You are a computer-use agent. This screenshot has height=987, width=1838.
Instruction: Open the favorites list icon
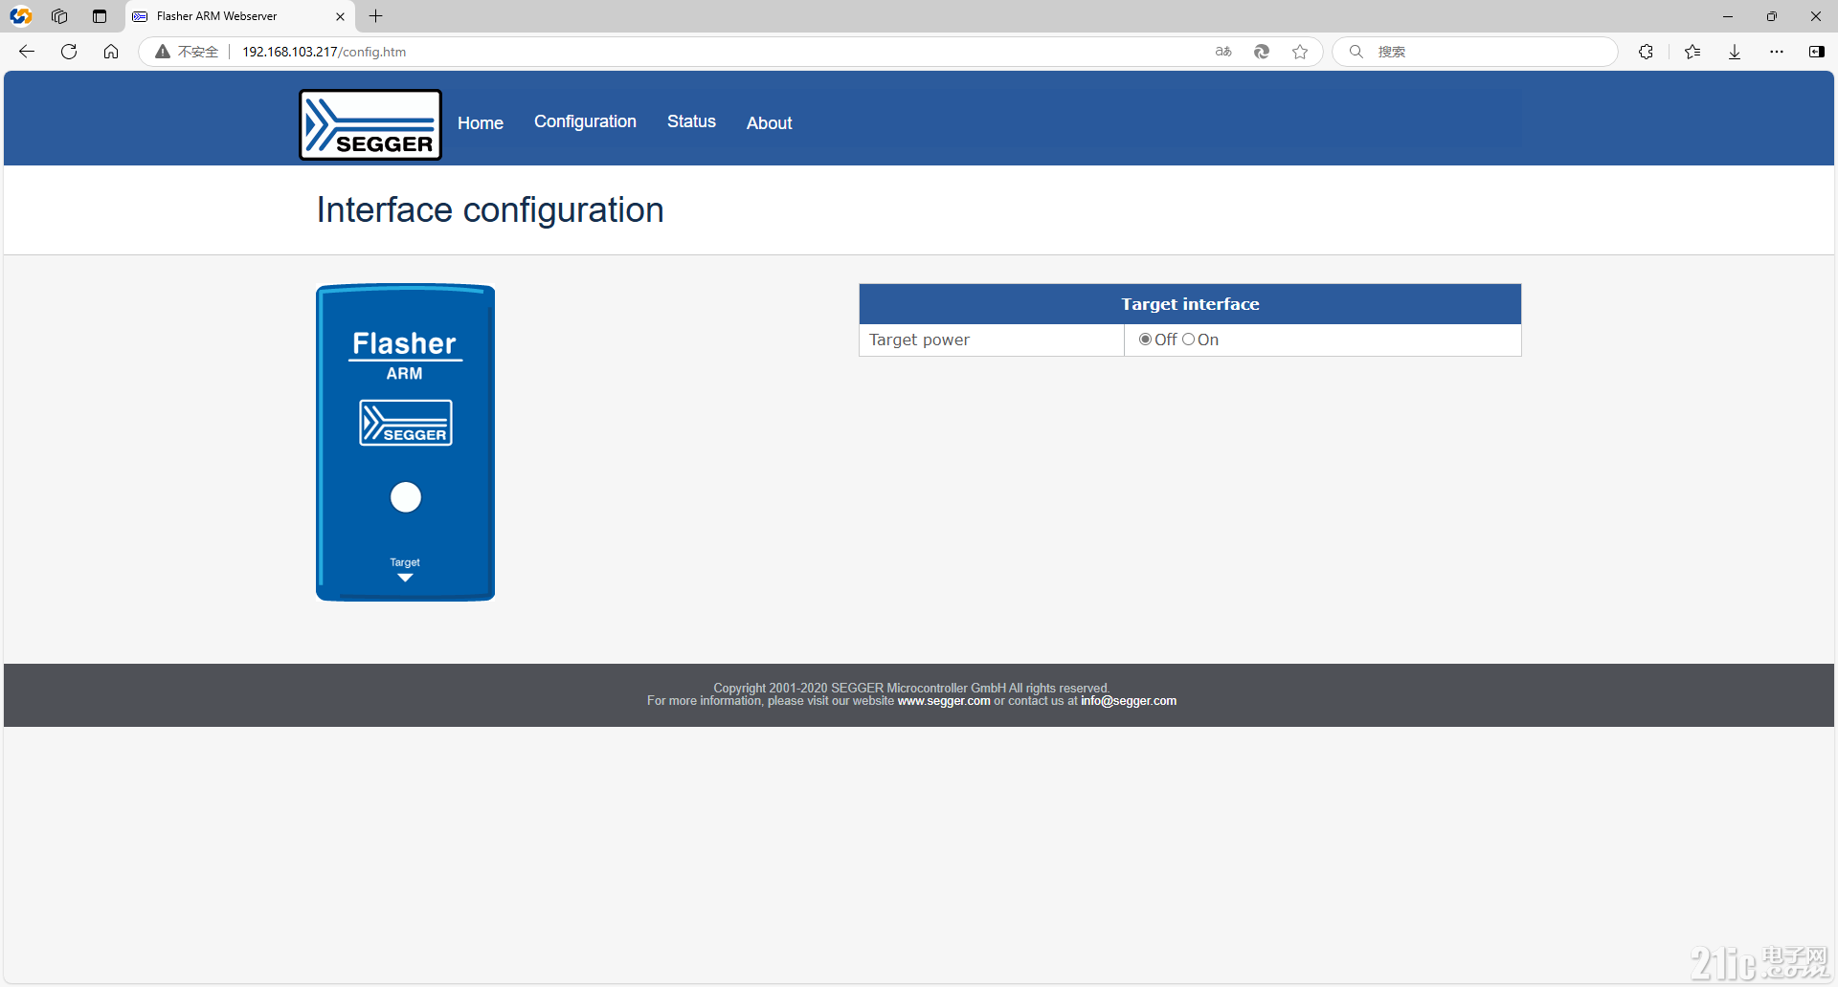click(x=1692, y=52)
